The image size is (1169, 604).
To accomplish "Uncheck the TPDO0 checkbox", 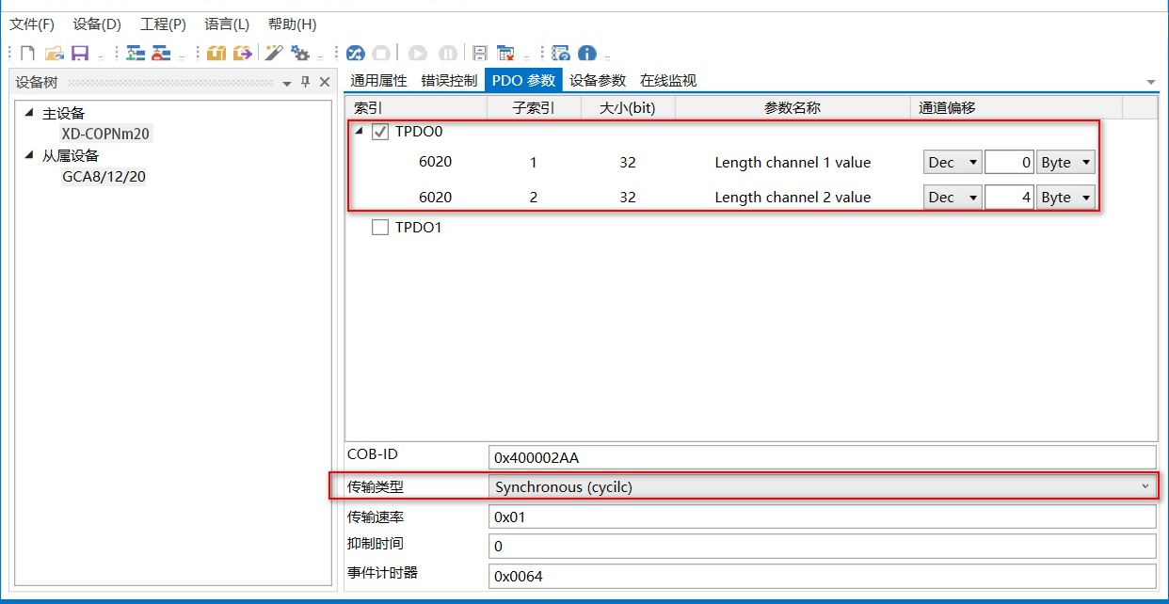I will (x=380, y=132).
